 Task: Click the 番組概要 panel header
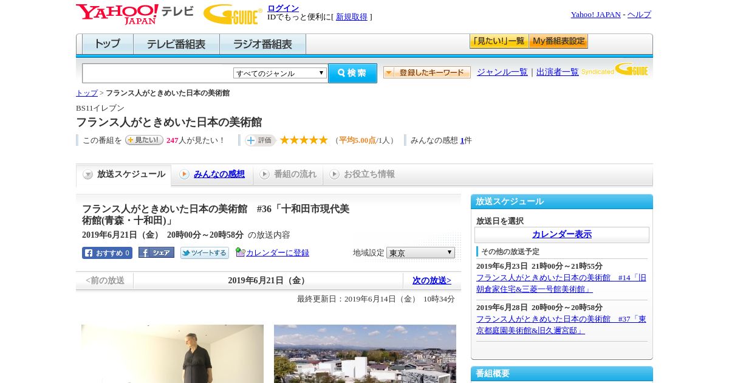[562, 374]
